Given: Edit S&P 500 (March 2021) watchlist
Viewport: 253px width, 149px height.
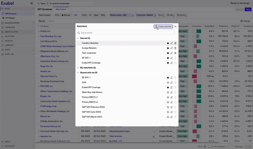Looking at the screenshot, I should pos(171,117).
